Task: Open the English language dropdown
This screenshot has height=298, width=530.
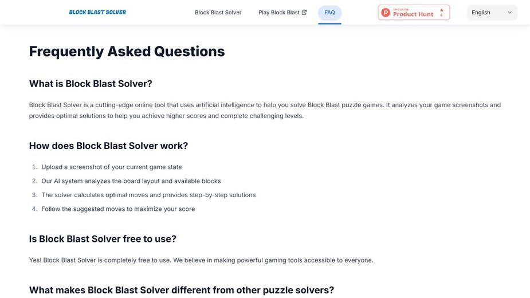Action: [492, 13]
